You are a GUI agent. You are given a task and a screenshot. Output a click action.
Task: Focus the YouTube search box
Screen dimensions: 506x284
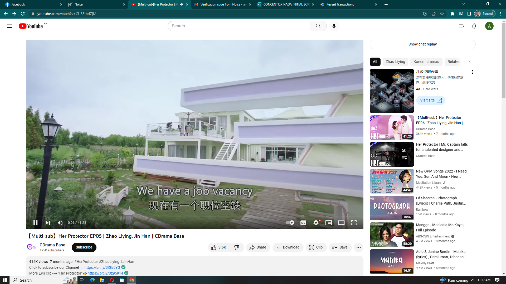pyautogui.click(x=239, y=26)
